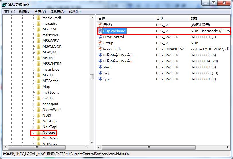Image resolution: width=233 pixels, height=159 pixels.
Task: Expand the mssmbios tree node
Action: click(34, 69)
